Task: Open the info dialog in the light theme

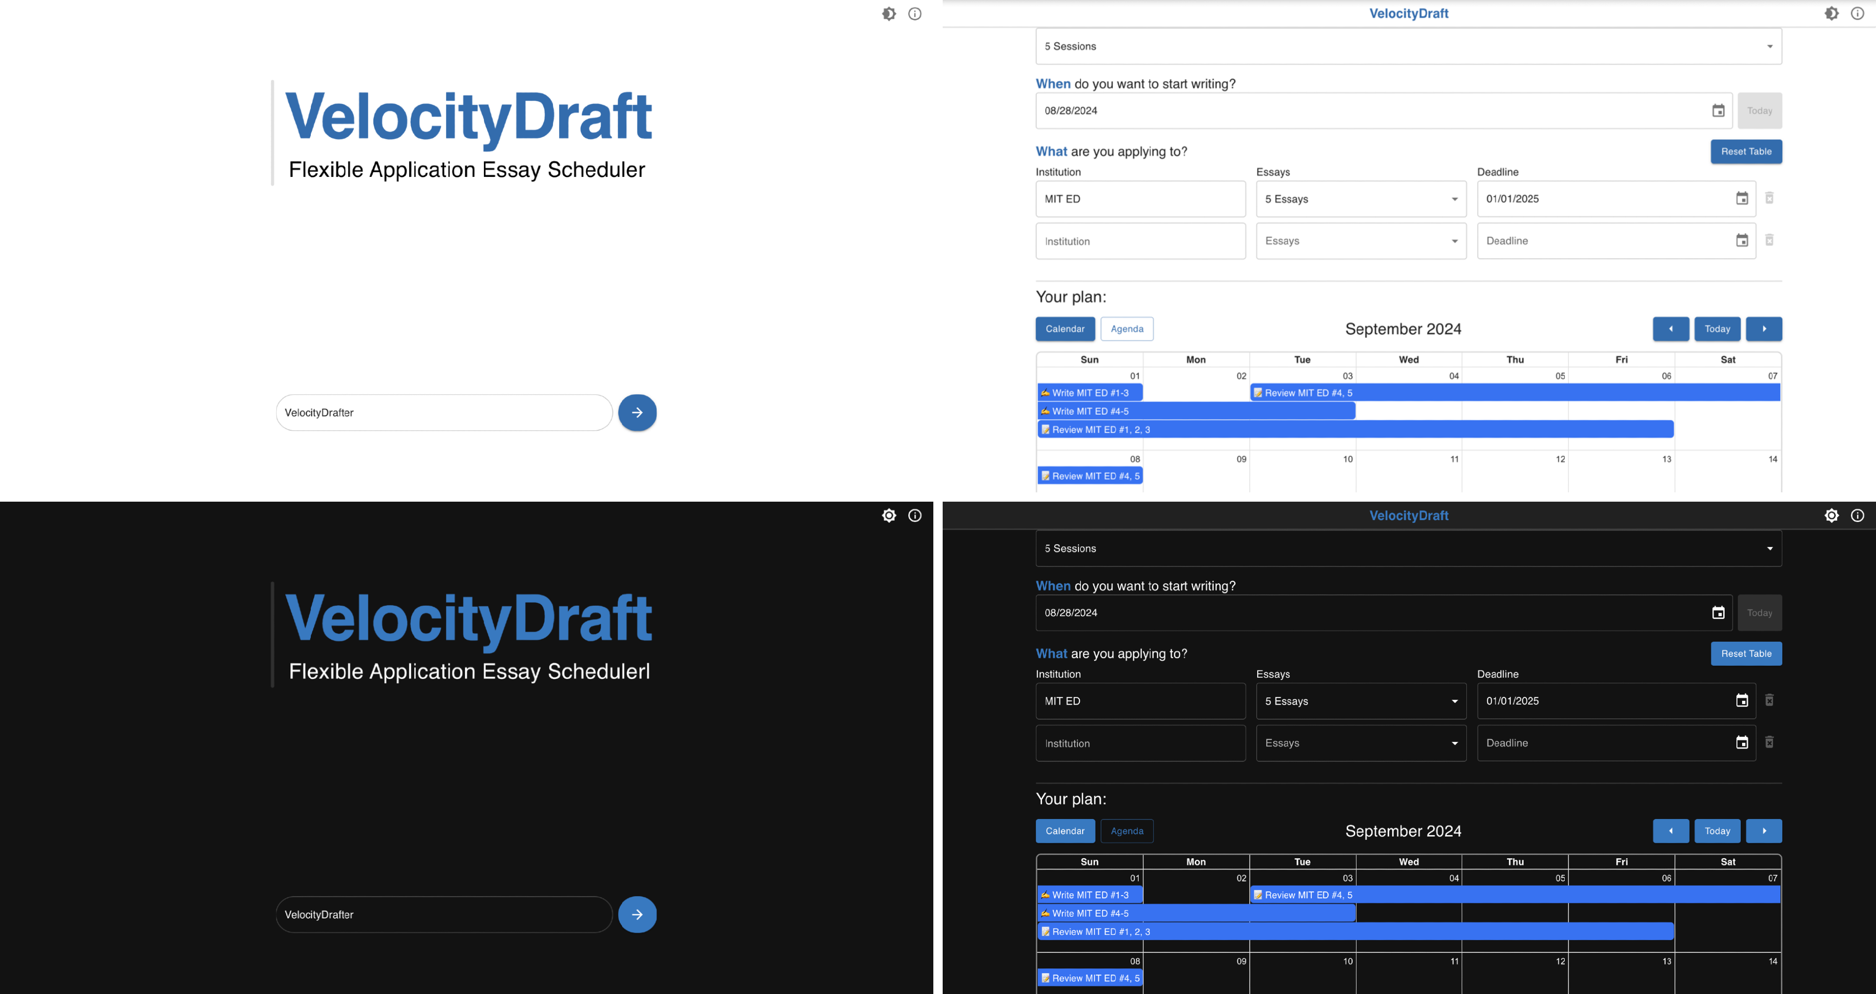Action: point(915,13)
